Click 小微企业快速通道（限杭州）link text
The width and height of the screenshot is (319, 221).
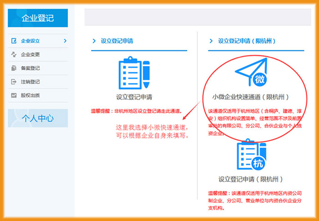(251, 97)
